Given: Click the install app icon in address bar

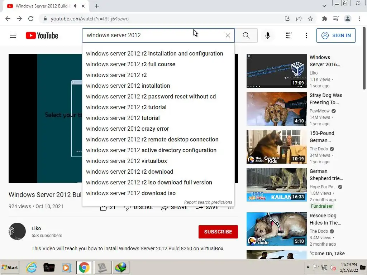Looking at the screenshot, I should click(287, 19).
